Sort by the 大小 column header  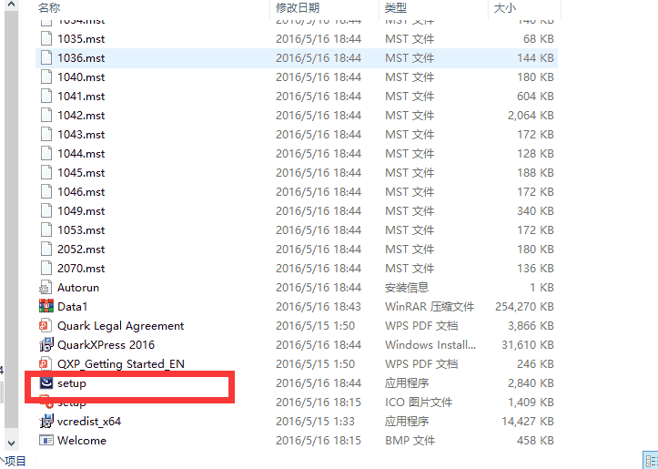coord(505,7)
